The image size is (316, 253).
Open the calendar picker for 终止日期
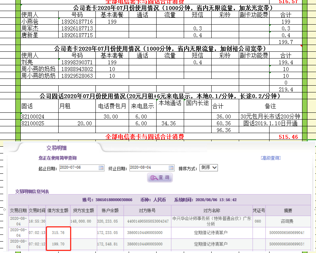coord(171,168)
